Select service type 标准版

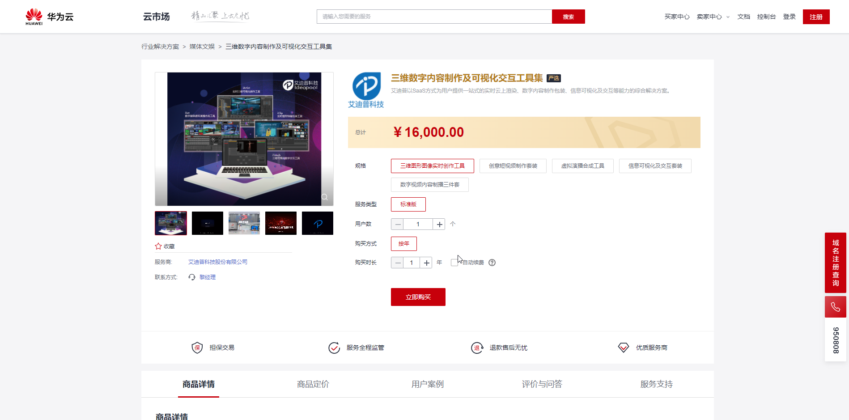(x=408, y=204)
